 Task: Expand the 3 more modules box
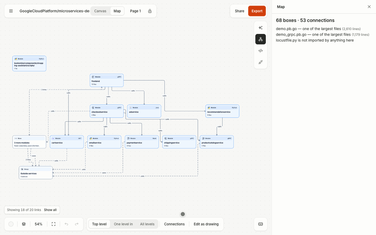[x=29, y=142]
